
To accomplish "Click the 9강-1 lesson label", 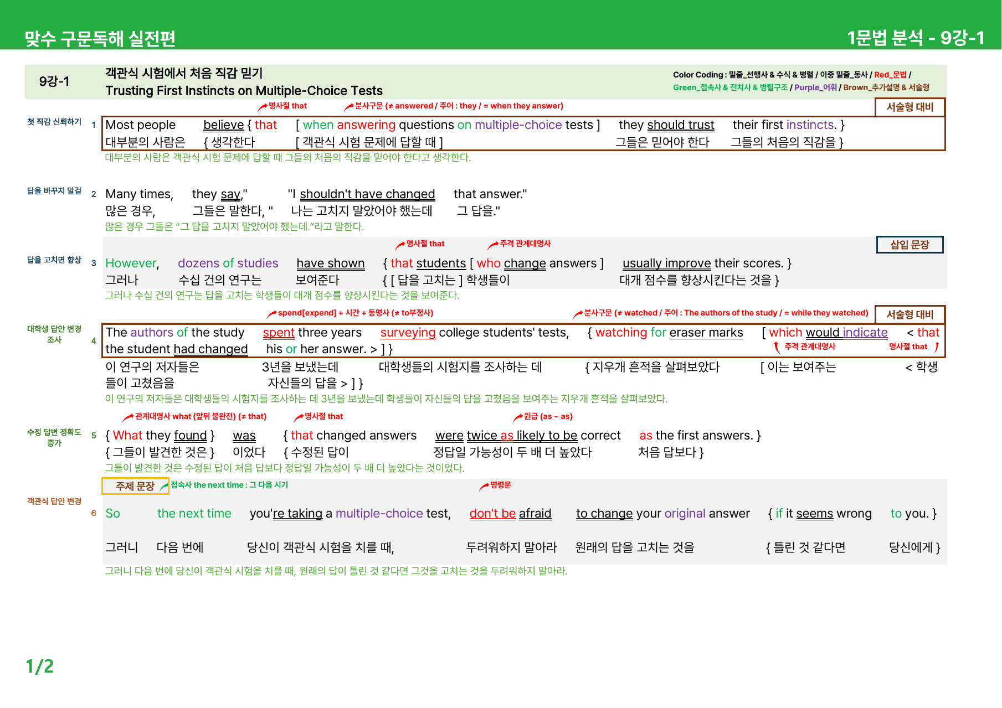I will click(54, 81).
